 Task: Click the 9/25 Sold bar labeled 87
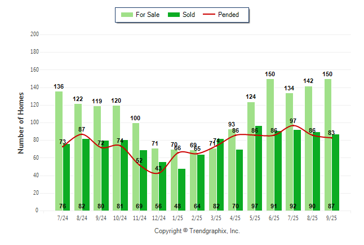tap(335, 172)
